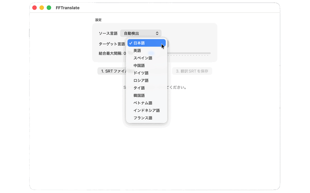
Task: Click the up-down chevron beside 自動検出
Action: [157, 33]
